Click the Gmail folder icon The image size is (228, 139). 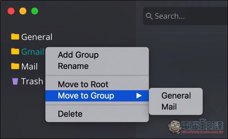(15, 51)
